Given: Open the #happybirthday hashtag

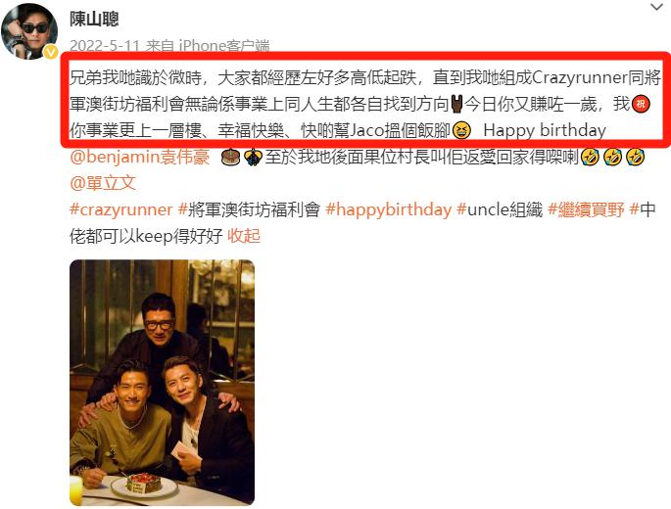Looking at the screenshot, I should (389, 209).
